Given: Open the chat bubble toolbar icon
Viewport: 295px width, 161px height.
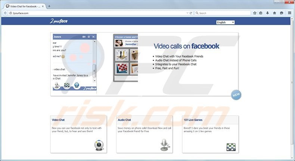Looking at the screenshot, I should [282, 13].
